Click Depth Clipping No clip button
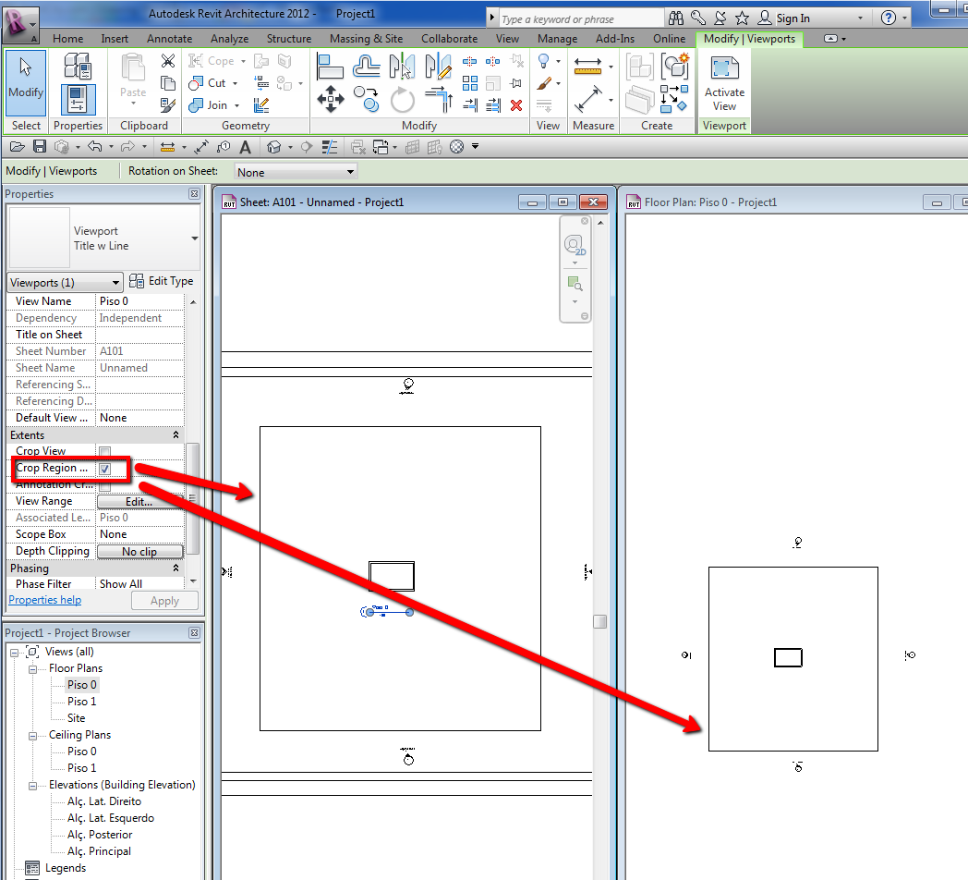Viewport: 968px width, 880px height. tap(139, 551)
